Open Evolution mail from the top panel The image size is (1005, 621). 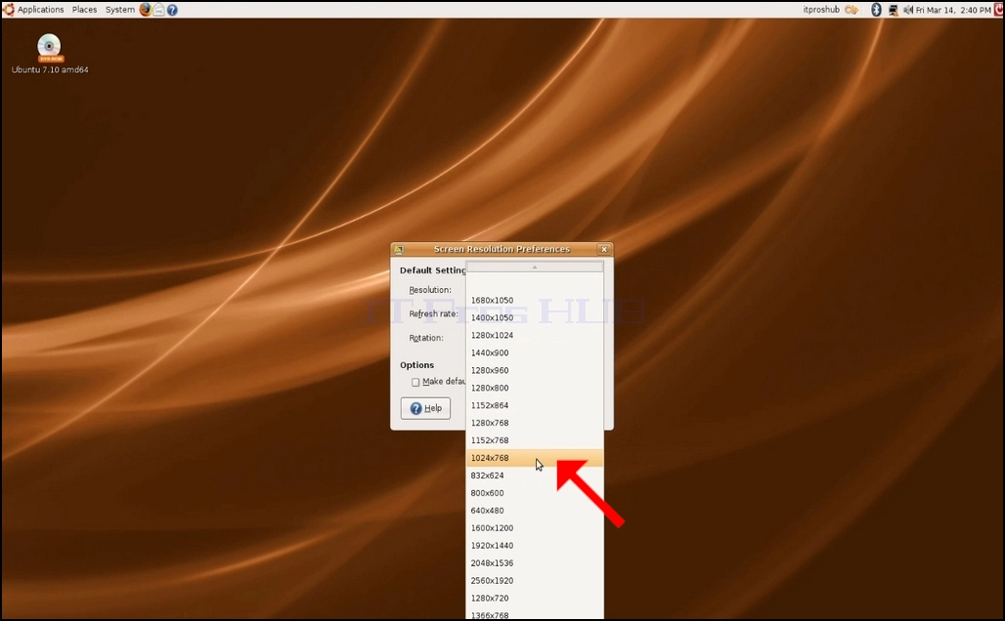[x=159, y=10]
